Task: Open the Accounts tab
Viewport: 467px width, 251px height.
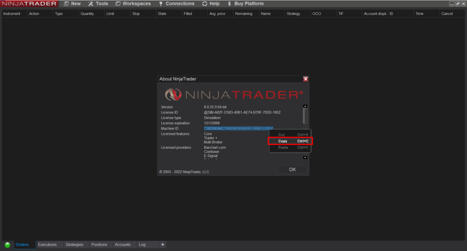Action: pos(123,245)
